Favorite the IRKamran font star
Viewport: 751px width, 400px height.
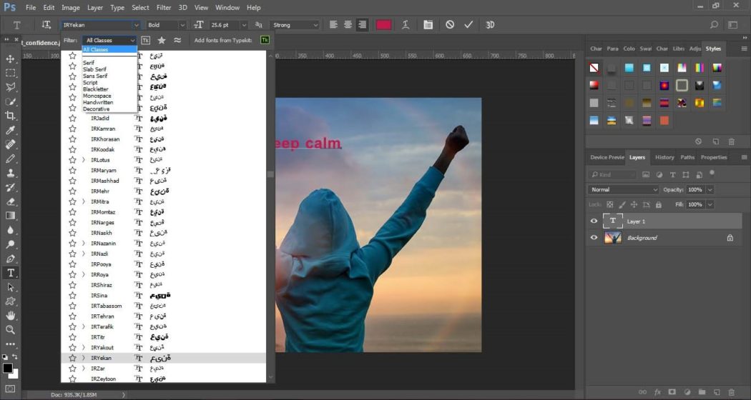click(x=72, y=129)
